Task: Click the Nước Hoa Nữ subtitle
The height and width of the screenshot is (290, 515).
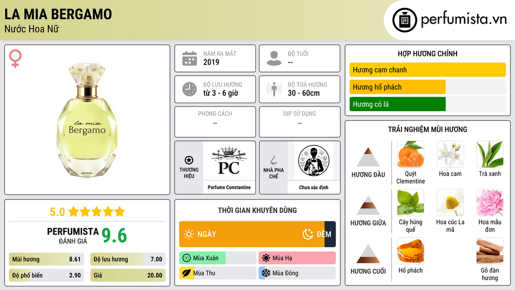Action: 32,29
